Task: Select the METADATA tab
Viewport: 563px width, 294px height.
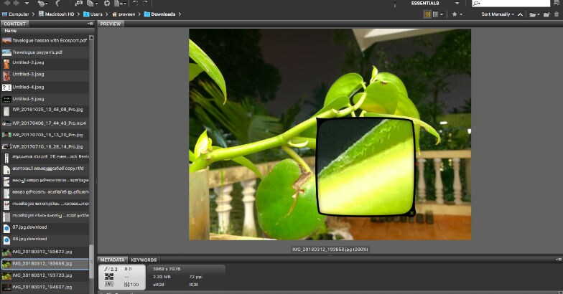Action: point(112,260)
